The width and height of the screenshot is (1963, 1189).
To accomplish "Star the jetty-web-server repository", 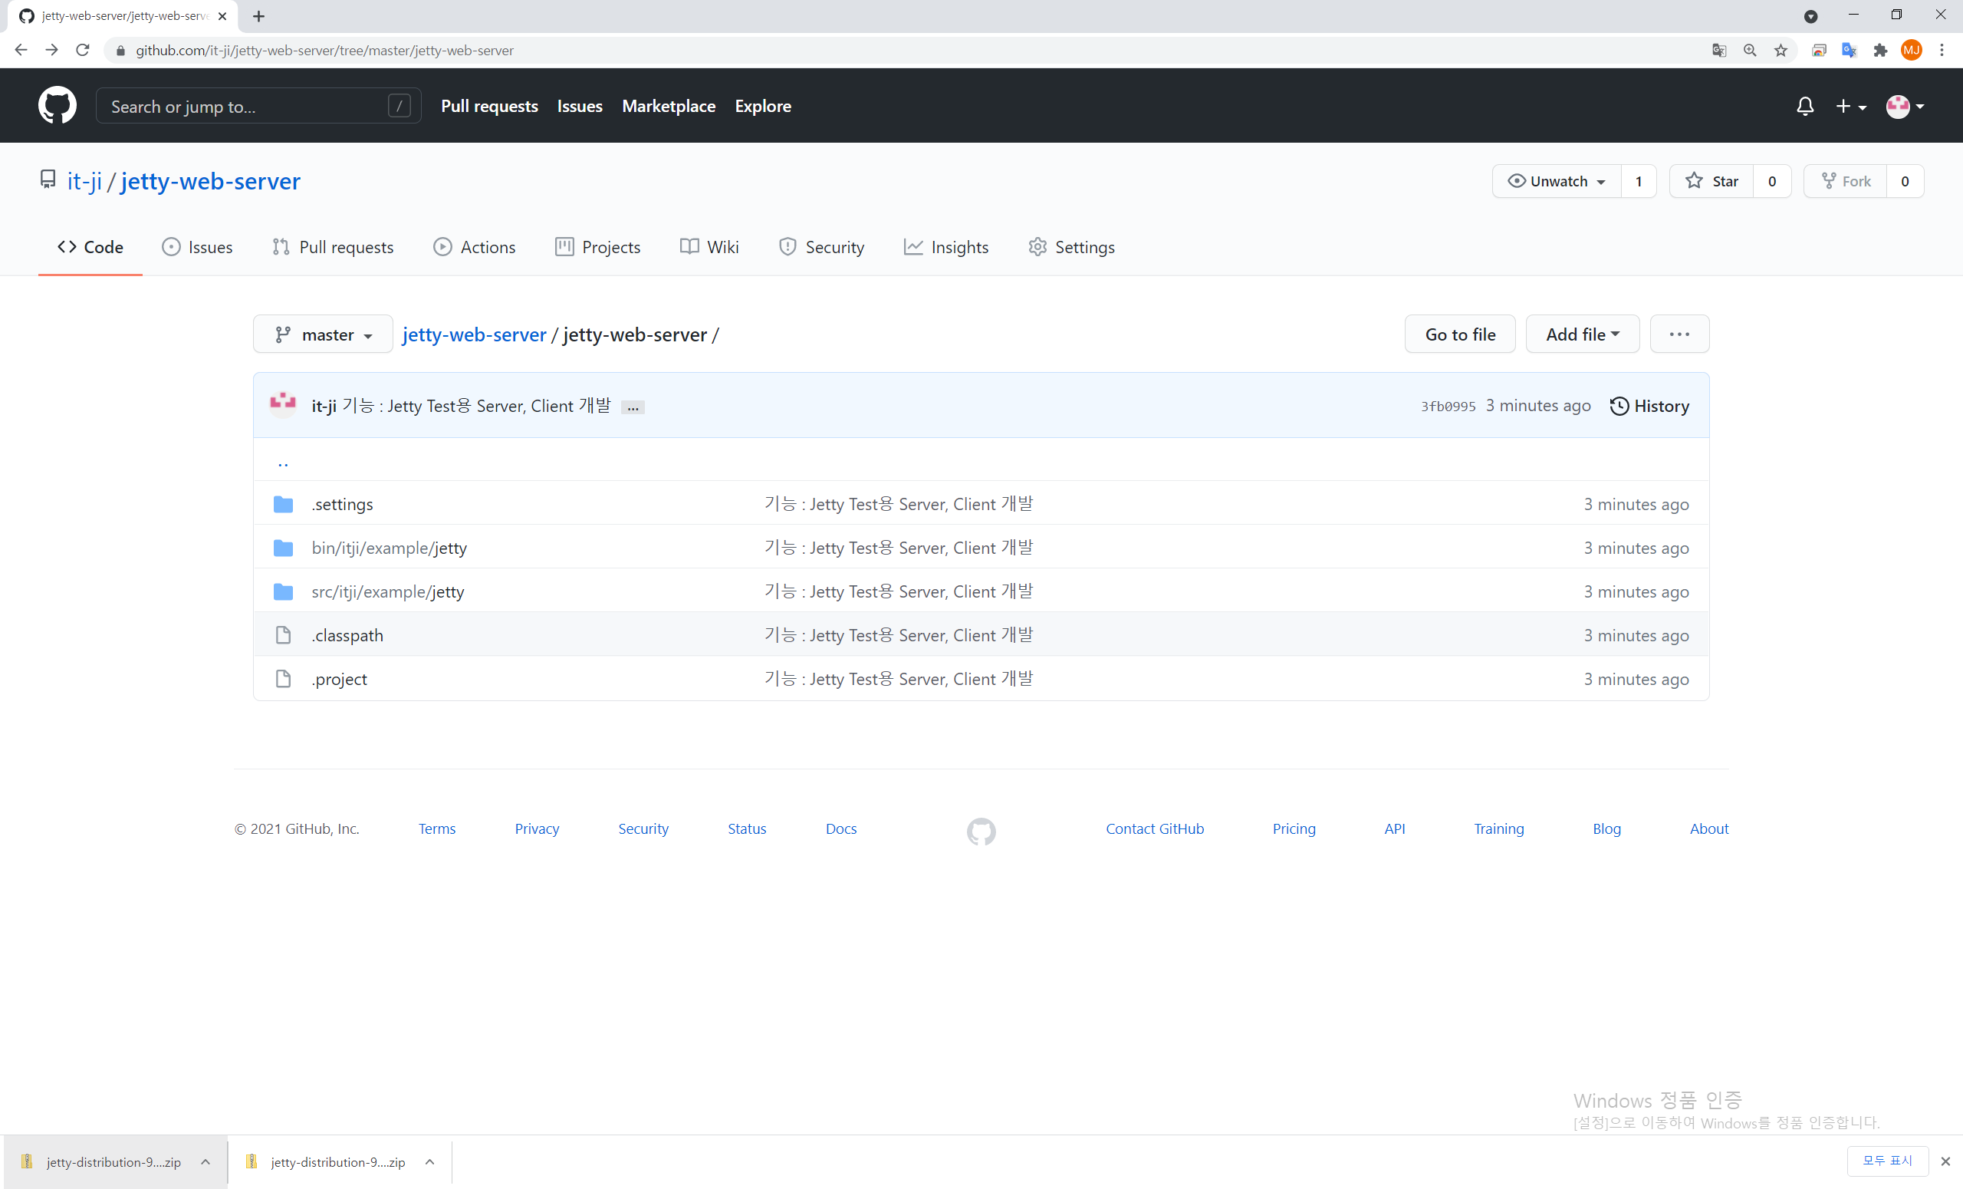I will coord(1711,182).
